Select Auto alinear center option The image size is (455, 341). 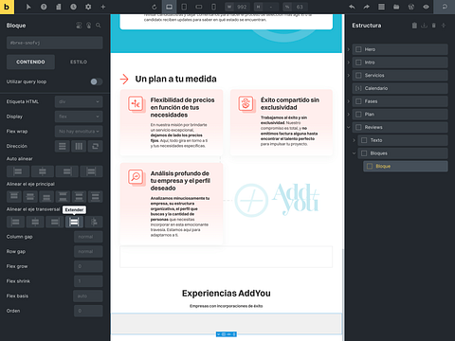pyautogui.click(x=43, y=171)
